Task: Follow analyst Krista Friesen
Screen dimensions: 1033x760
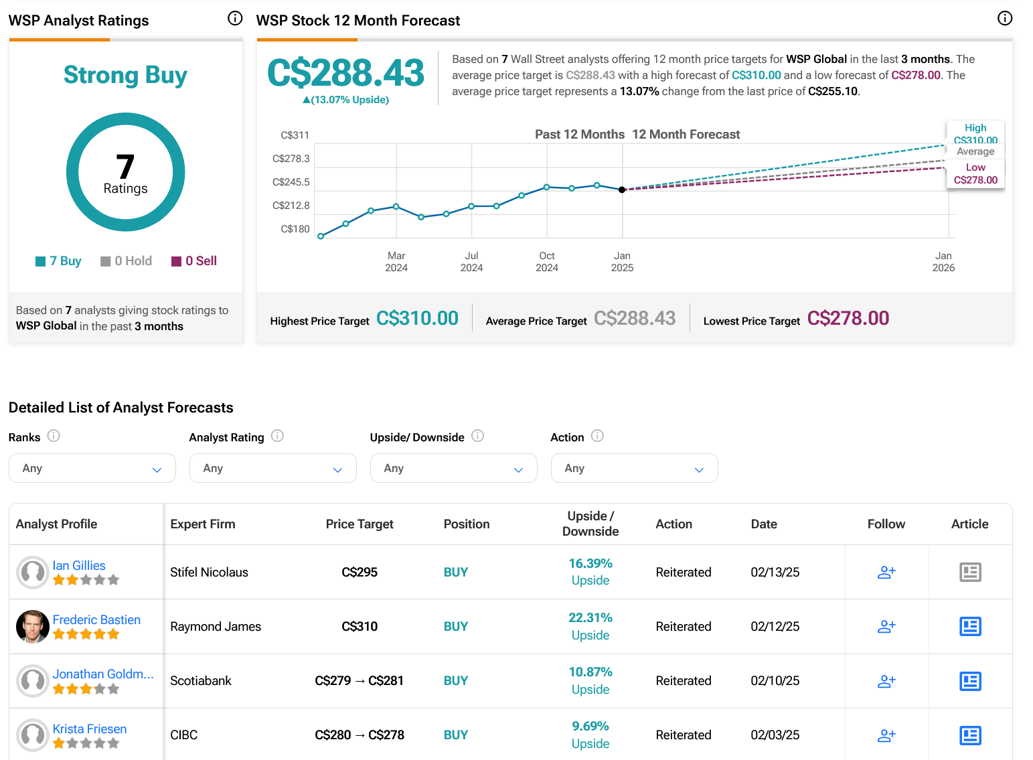Action: [x=886, y=735]
